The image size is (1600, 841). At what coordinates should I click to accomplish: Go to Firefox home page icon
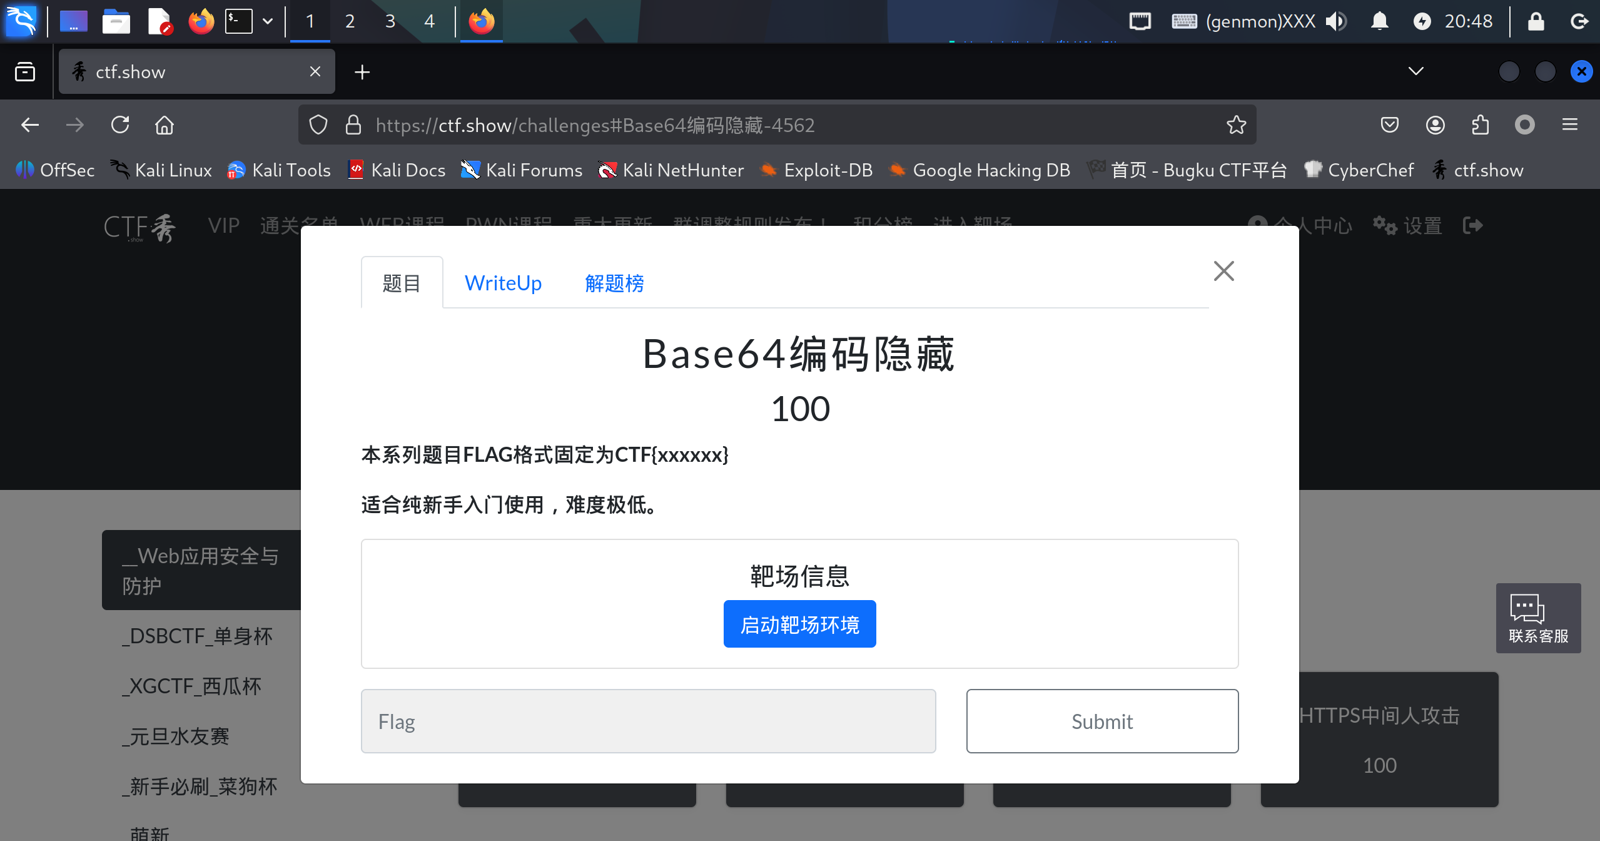(x=165, y=125)
